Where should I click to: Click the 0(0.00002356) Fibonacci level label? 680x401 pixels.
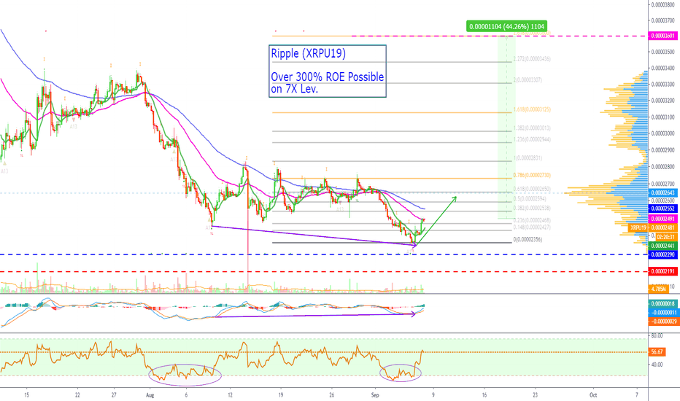(528, 239)
